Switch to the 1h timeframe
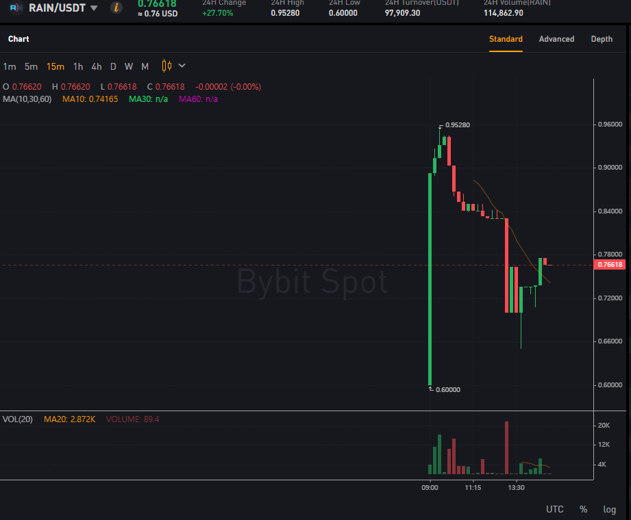Screen dimensions: 631x520 pos(78,66)
